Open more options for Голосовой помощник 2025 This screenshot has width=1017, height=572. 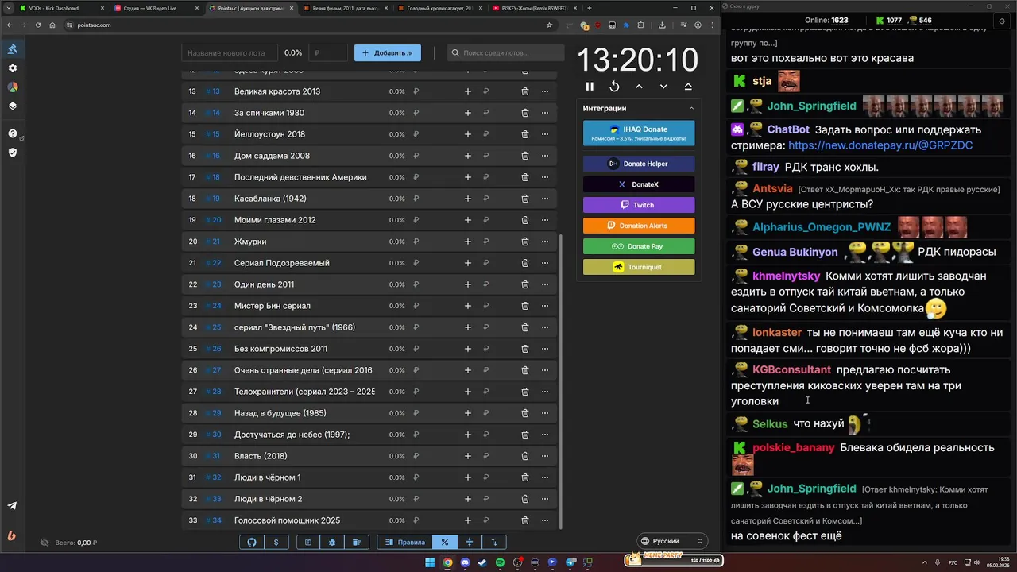click(x=545, y=520)
